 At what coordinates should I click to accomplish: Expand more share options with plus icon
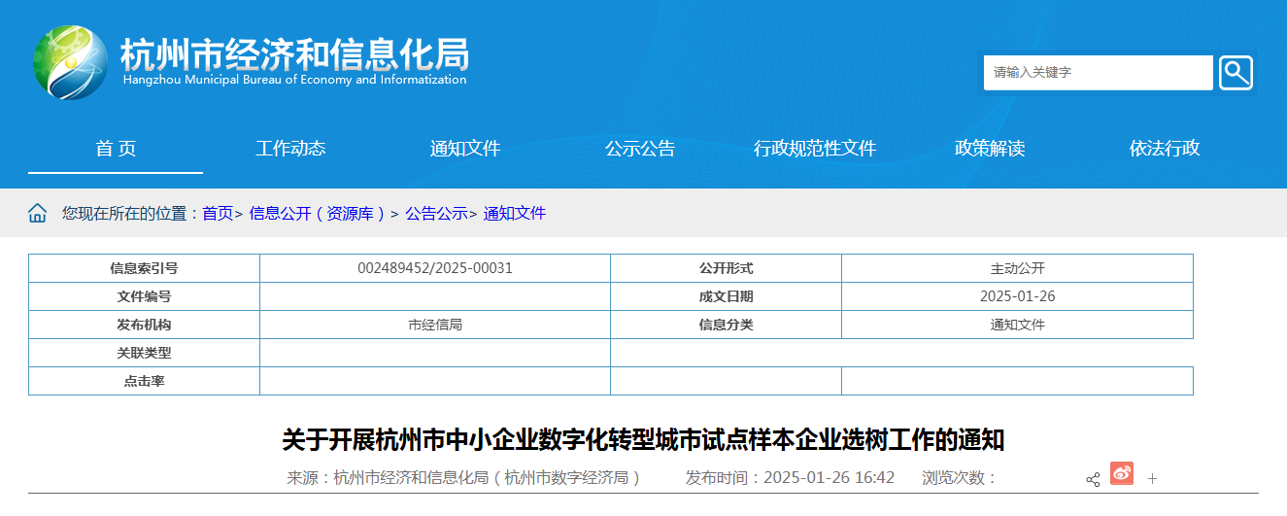[1153, 479]
